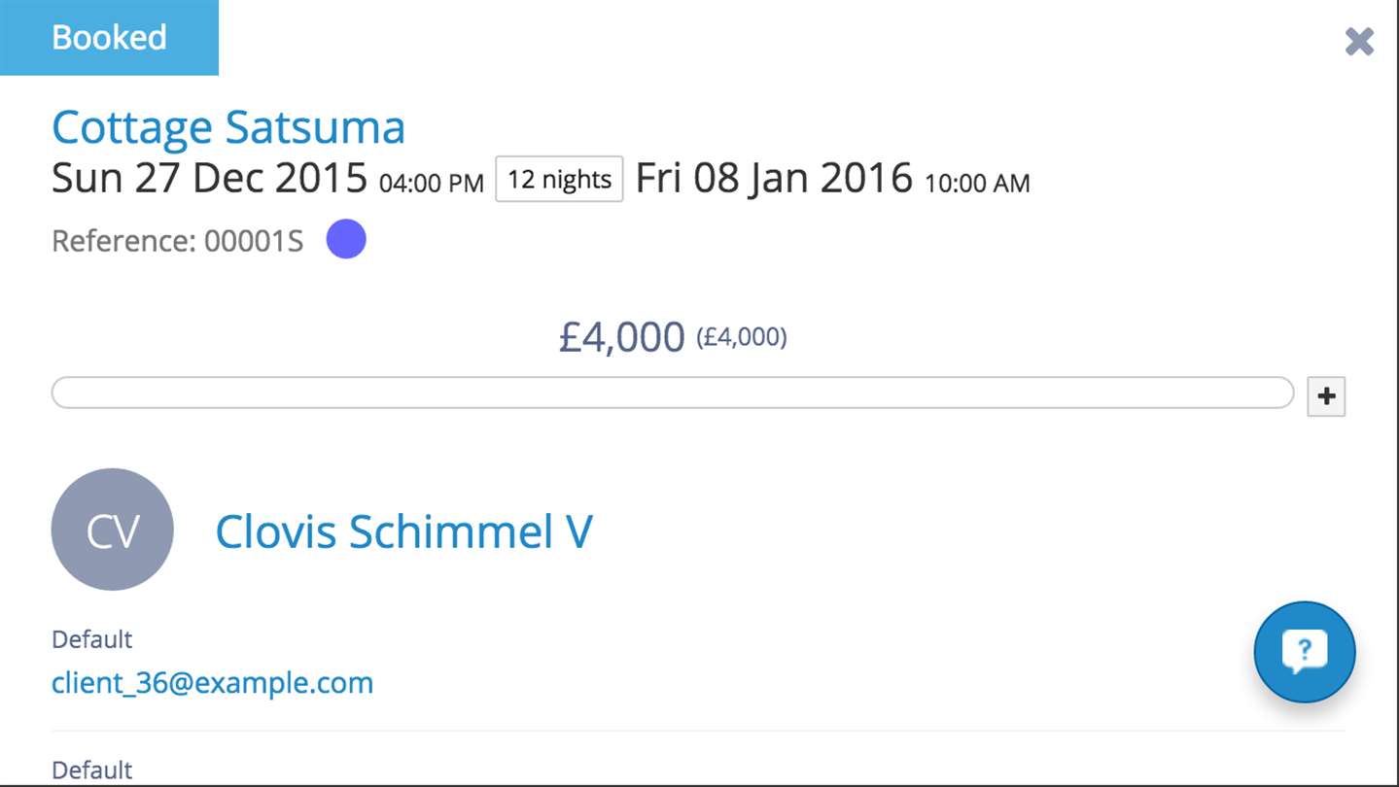Viewport: 1399px width, 787px height.
Task: Select the Sun 27 Dec 2015 check-in date
Action: (x=209, y=179)
